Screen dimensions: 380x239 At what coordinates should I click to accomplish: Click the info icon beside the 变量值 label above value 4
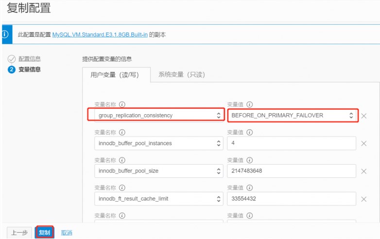point(250,132)
